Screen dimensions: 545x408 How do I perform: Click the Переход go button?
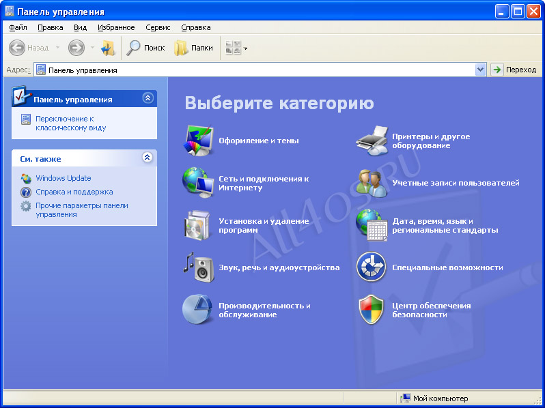click(x=515, y=70)
